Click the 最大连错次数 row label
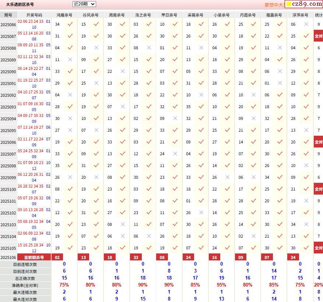 coord(25,292)
